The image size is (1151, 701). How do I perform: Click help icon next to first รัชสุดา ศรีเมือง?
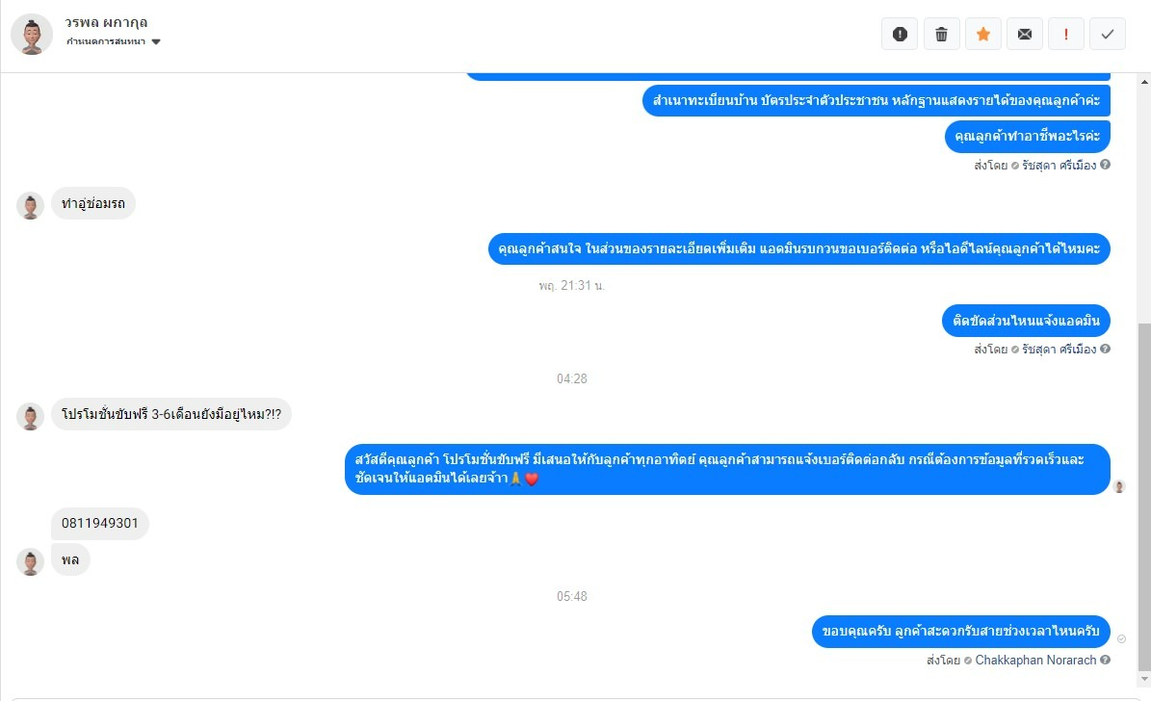pyautogui.click(x=1105, y=165)
